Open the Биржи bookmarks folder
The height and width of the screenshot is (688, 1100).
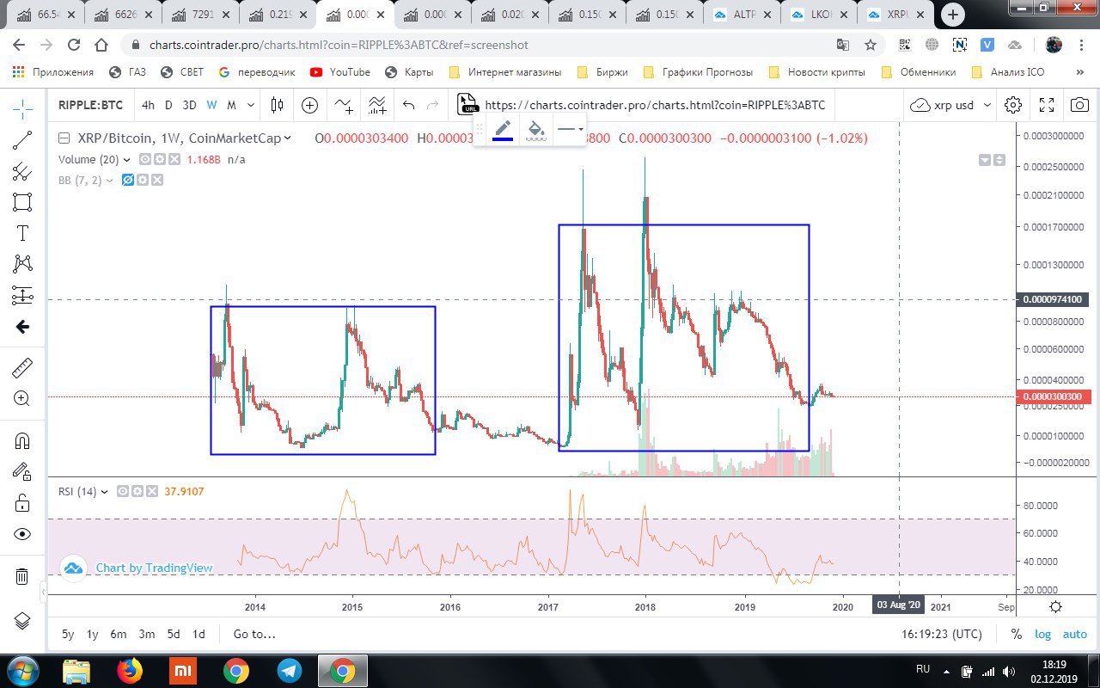pos(602,72)
